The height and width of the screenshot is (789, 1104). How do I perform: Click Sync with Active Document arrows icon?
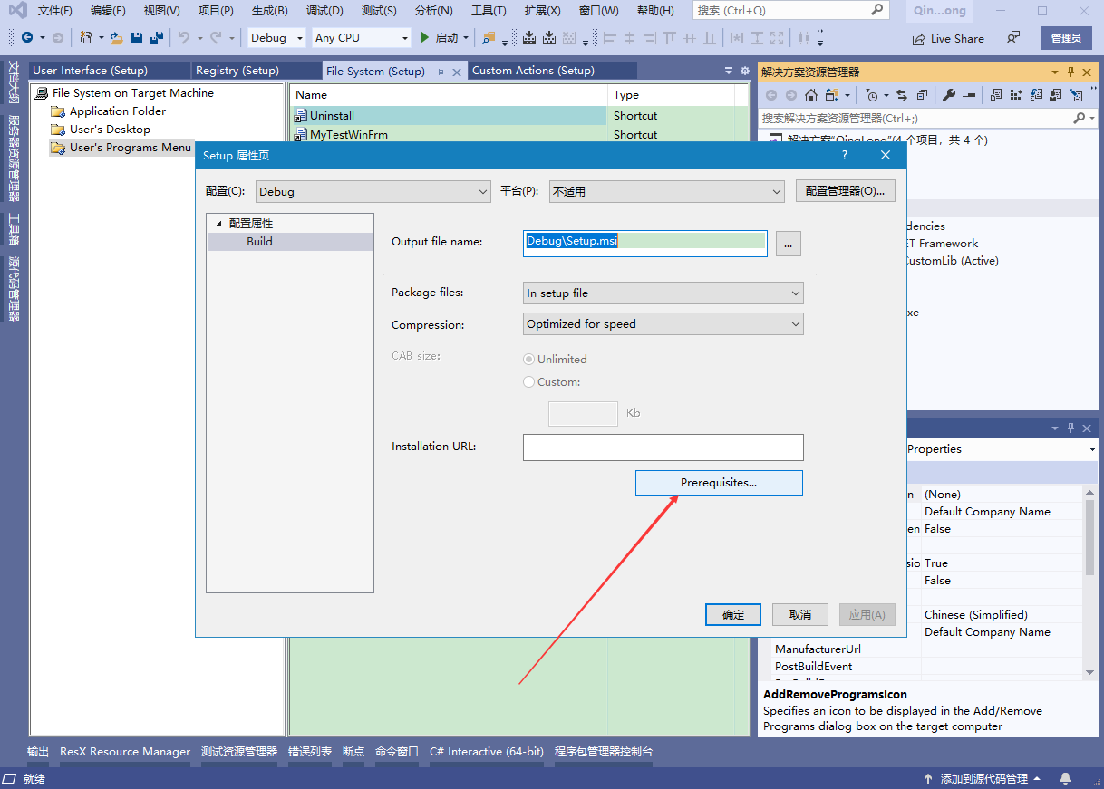tap(902, 95)
